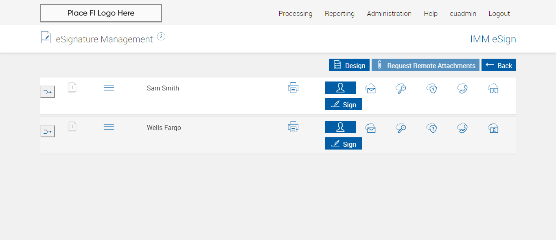Expand the hamburger lines menu for Sam Smith

click(109, 88)
